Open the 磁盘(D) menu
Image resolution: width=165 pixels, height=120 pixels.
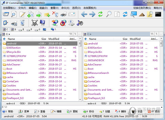pyautogui.click(x=43, y=8)
